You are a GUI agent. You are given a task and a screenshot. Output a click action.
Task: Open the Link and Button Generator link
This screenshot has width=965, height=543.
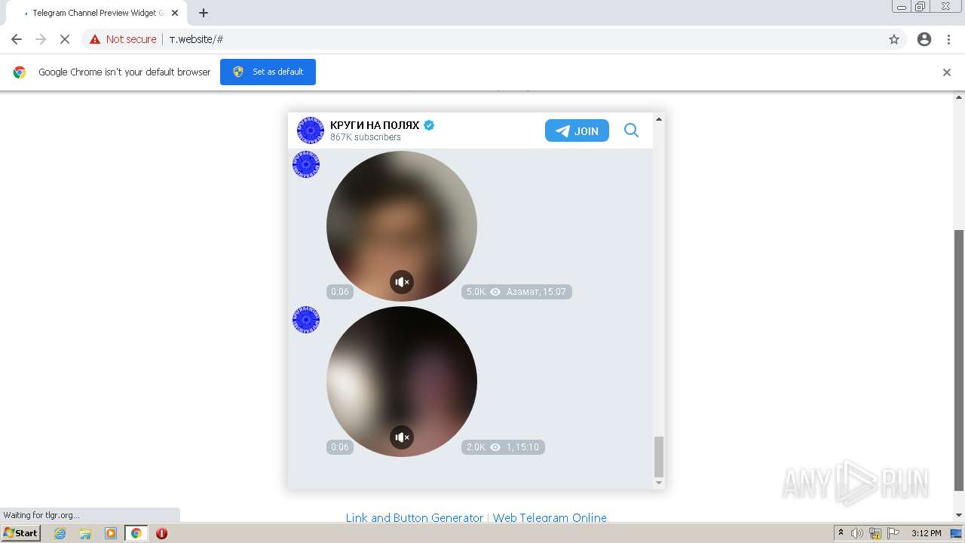coord(415,518)
